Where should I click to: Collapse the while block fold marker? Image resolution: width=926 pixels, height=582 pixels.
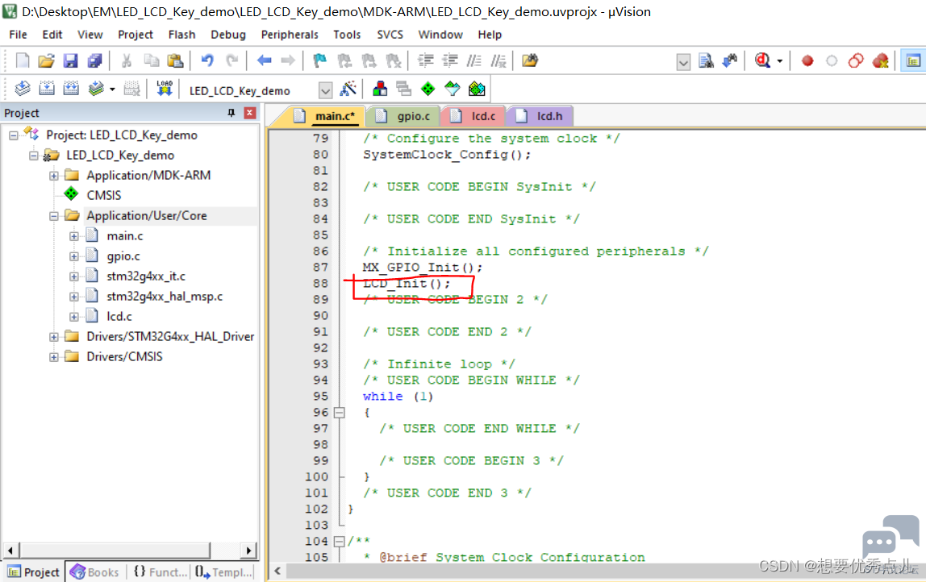pyautogui.click(x=339, y=413)
